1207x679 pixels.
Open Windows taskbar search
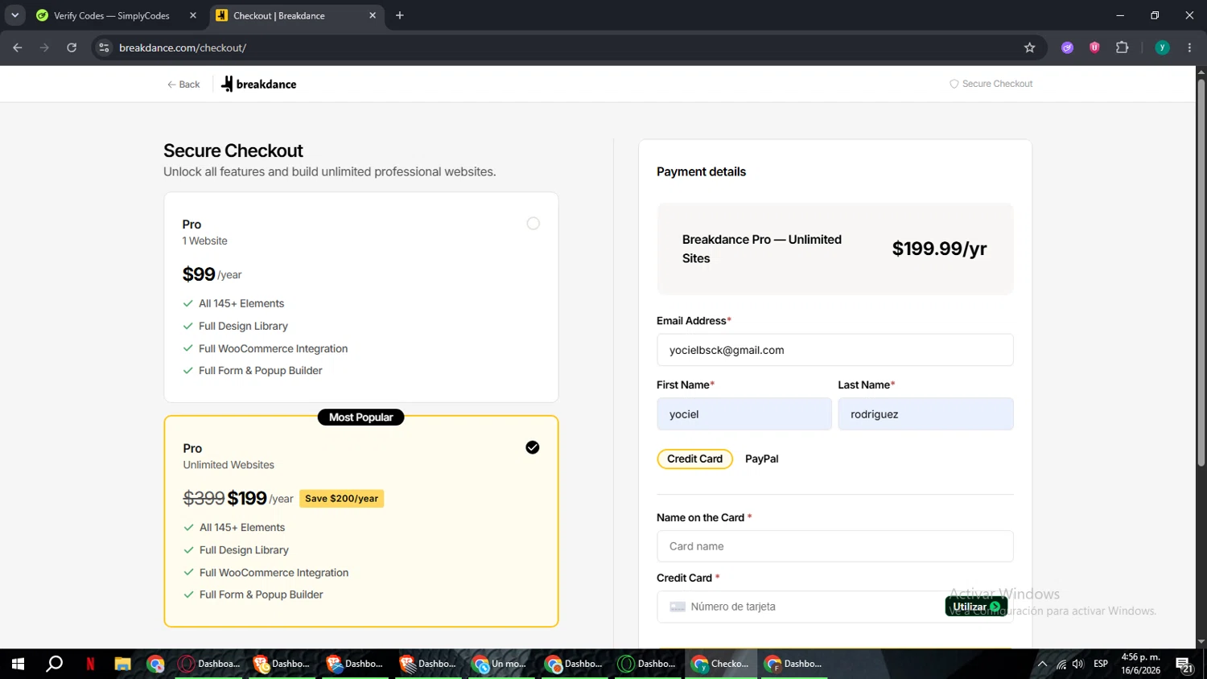point(54,664)
